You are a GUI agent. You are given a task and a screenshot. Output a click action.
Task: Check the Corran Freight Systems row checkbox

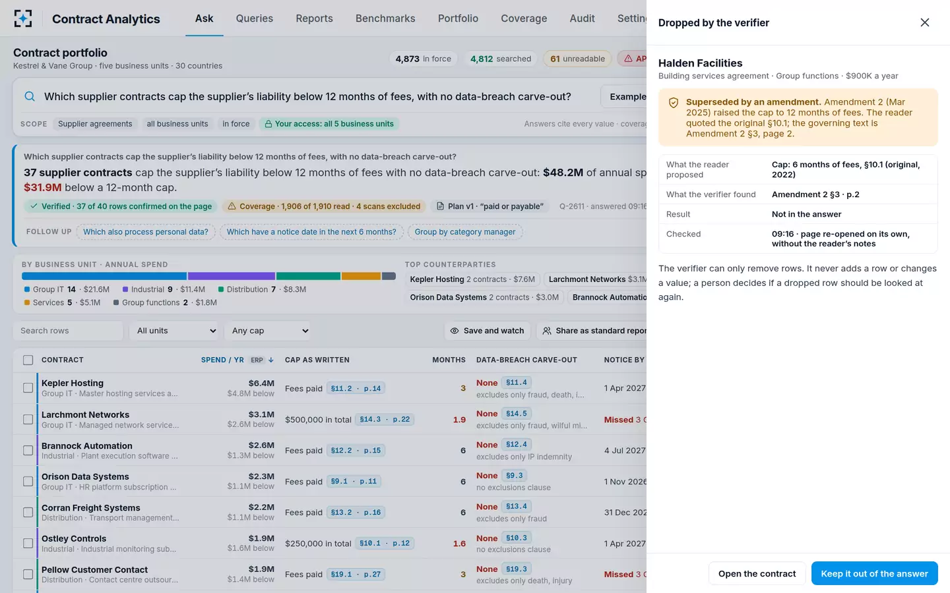pyautogui.click(x=28, y=512)
